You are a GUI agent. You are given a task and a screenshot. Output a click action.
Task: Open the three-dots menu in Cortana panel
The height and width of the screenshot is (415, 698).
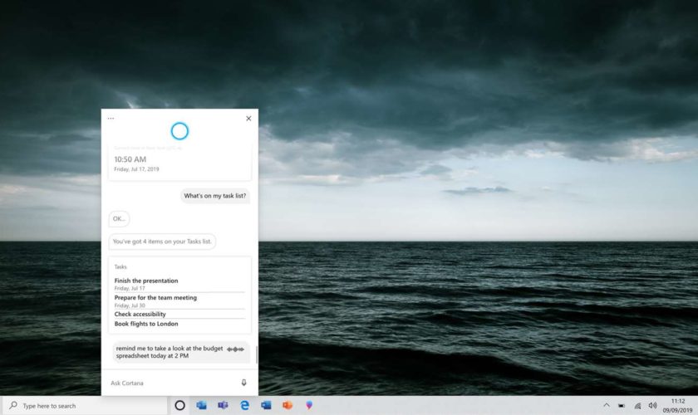(x=111, y=119)
